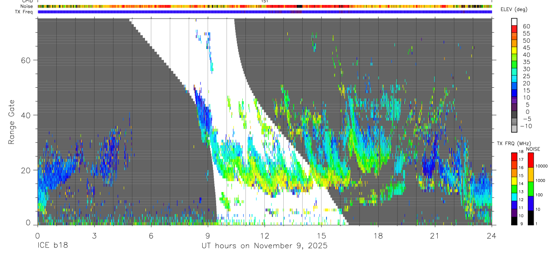Pick the white top segment of the ELEV colorbar

coord(514,22)
